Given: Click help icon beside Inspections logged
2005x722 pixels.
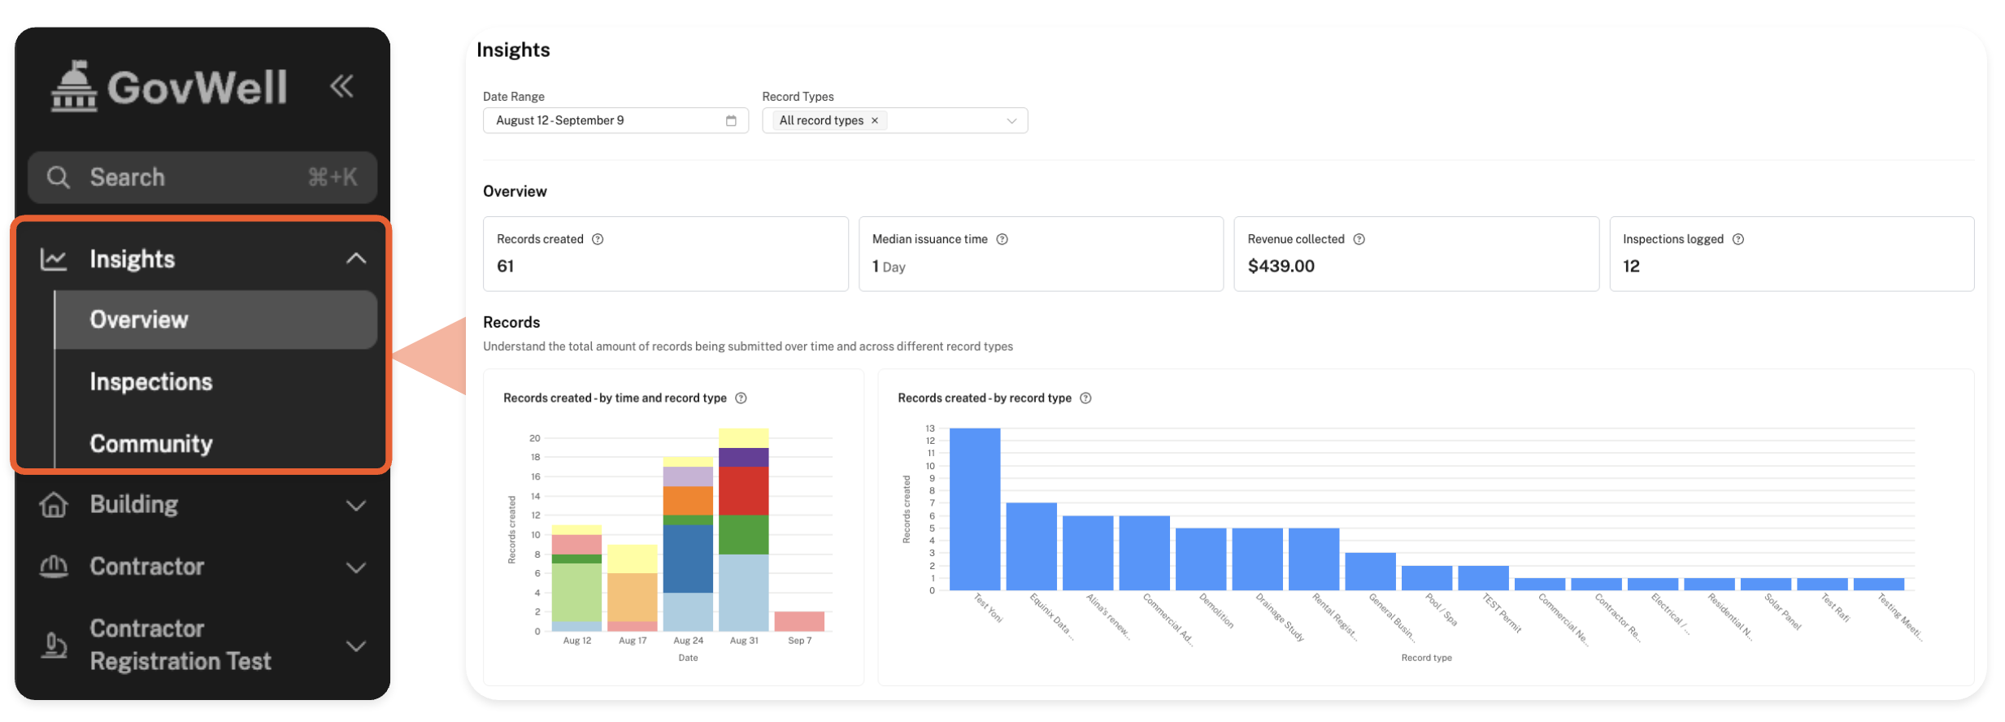Looking at the screenshot, I should click(x=1738, y=239).
